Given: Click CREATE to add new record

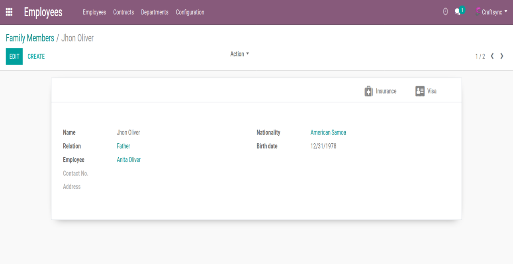Looking at the screenshot, I should point(36,57).
